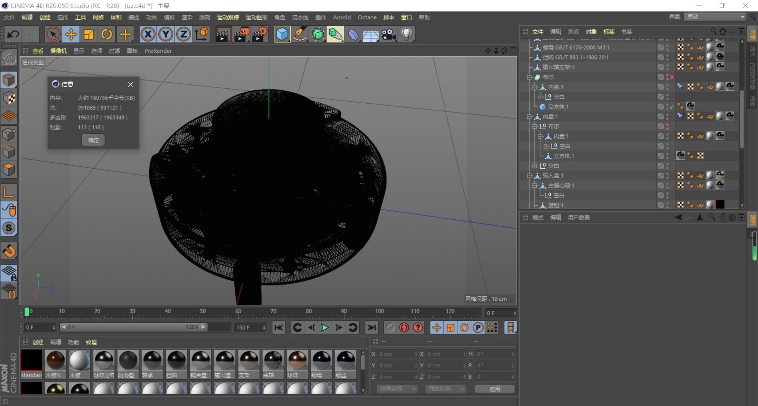This screenshot has height=406, width=758.
Task: Toggle visibility dots for 输出轴支架:1
Action: pyautogui.click(x=668, y=67)
